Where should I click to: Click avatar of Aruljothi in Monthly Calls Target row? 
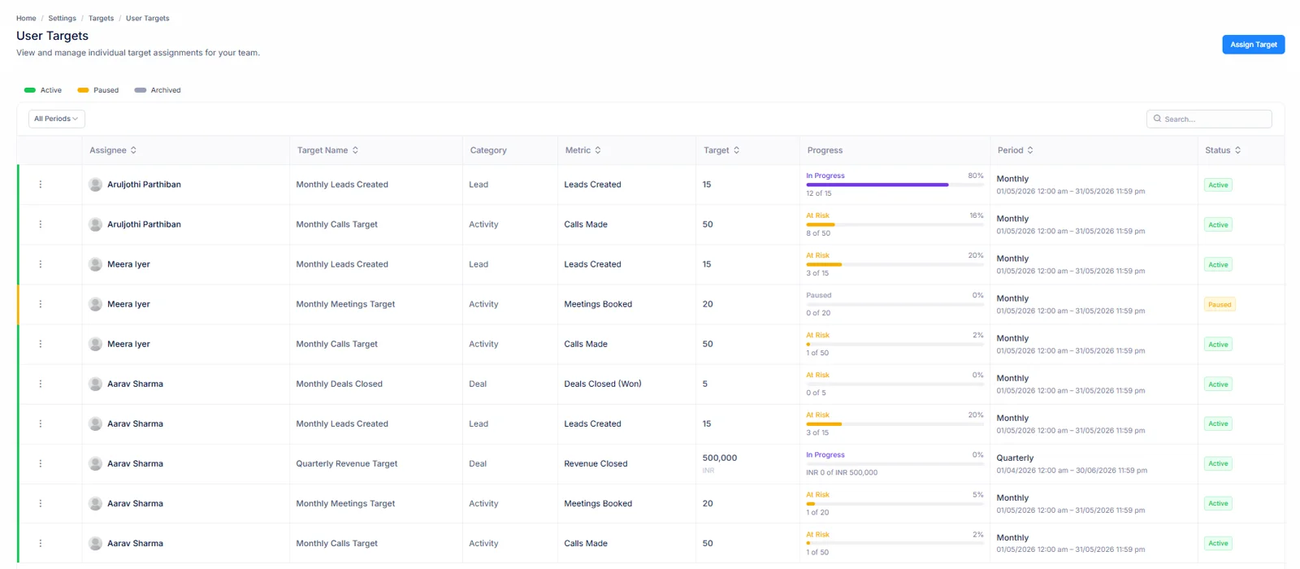pyautogui.click(x=95, y=224)
